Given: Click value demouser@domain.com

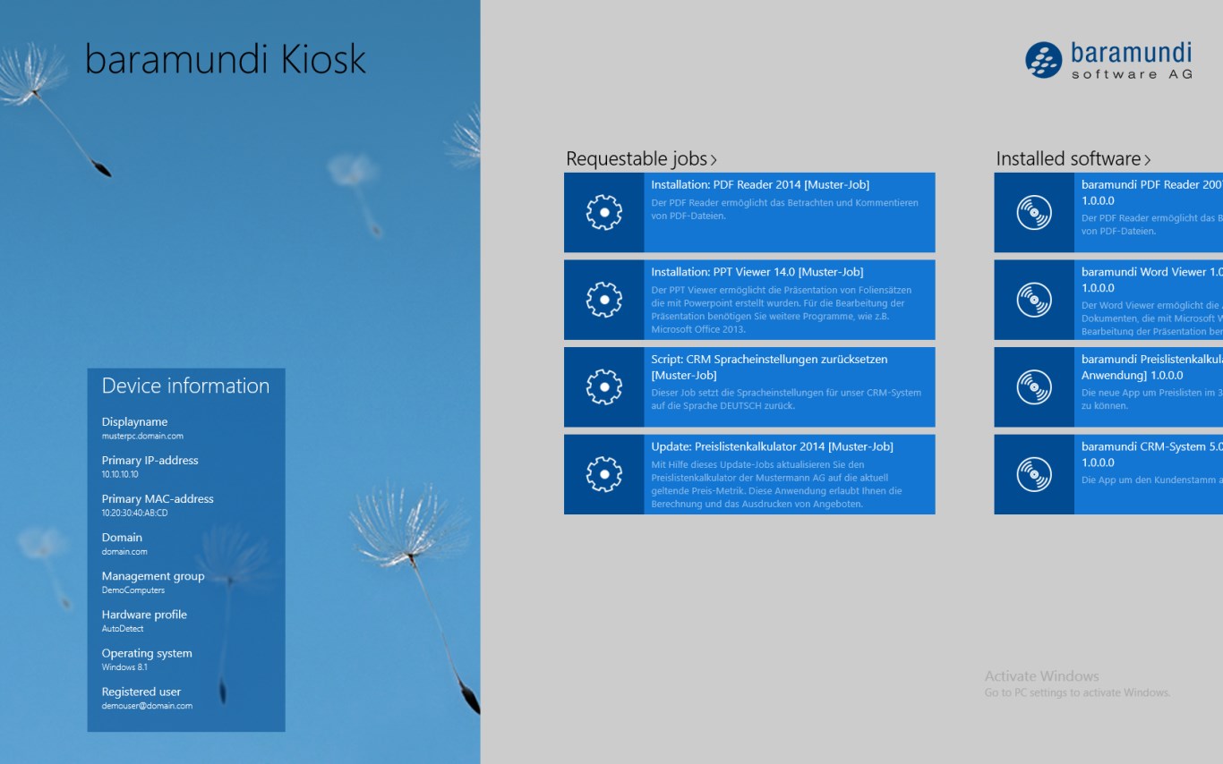Looking at the screenshot, I should (147, 706).
